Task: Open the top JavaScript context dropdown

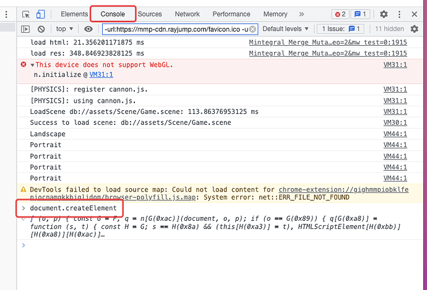Action: pos(64,29)
